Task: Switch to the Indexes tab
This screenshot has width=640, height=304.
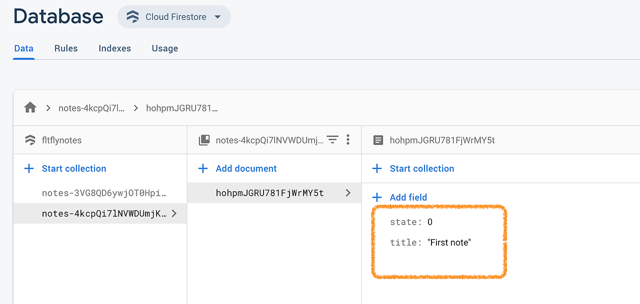Action: tap(114, 48)
